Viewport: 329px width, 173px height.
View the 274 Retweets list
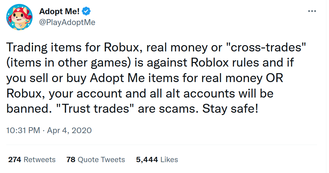click(x=32, y=159)
